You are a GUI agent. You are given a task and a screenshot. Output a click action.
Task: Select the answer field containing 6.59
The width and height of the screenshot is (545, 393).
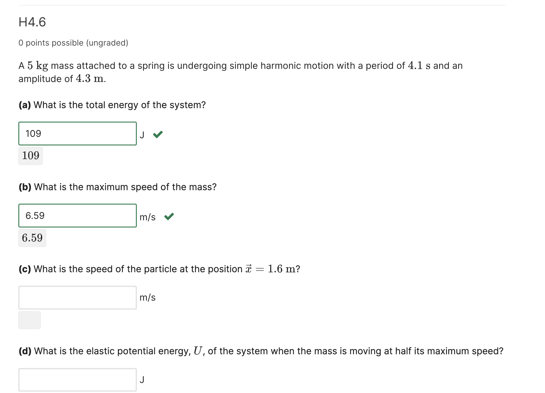point(77,215)
